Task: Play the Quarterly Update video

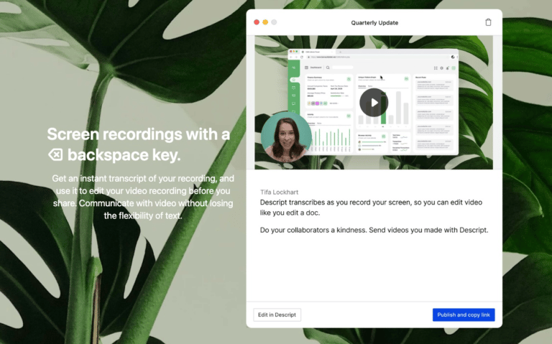Action: 374,103
